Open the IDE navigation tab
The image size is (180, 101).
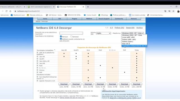coord(60,19)
